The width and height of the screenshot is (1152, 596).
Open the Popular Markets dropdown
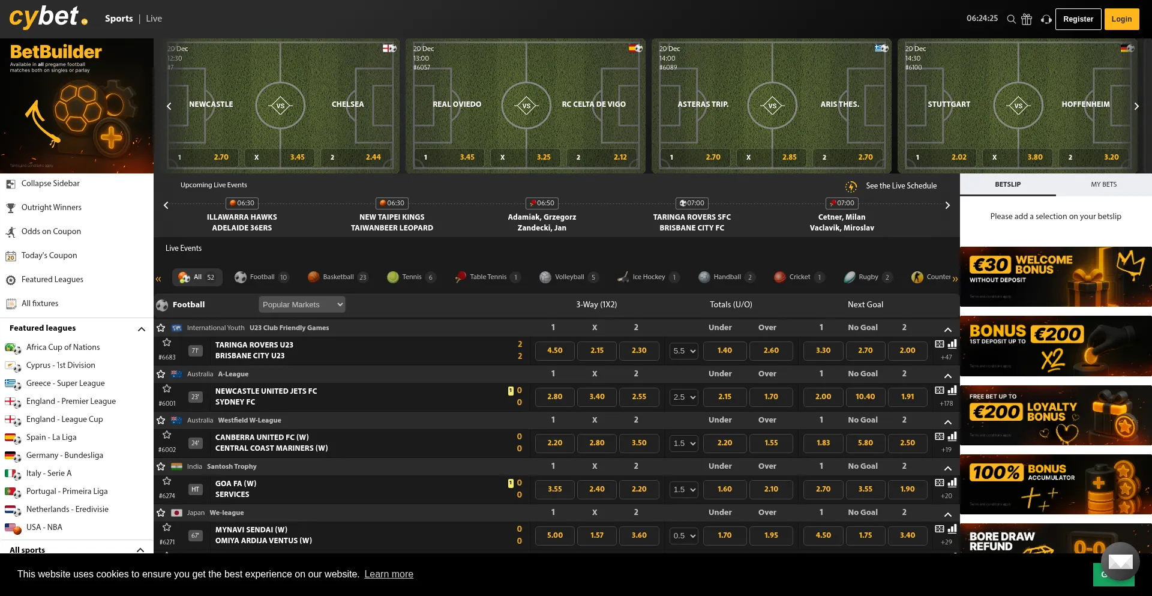(x=302, y=305)
